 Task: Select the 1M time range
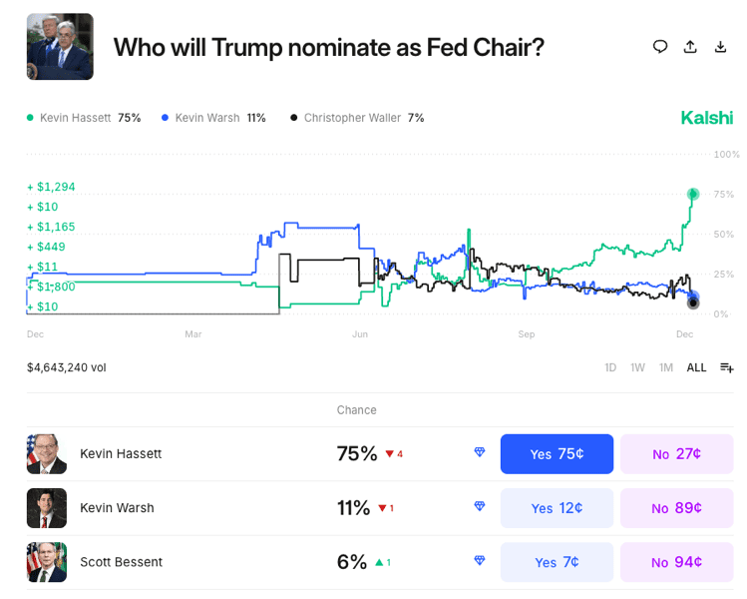[666, 367]
